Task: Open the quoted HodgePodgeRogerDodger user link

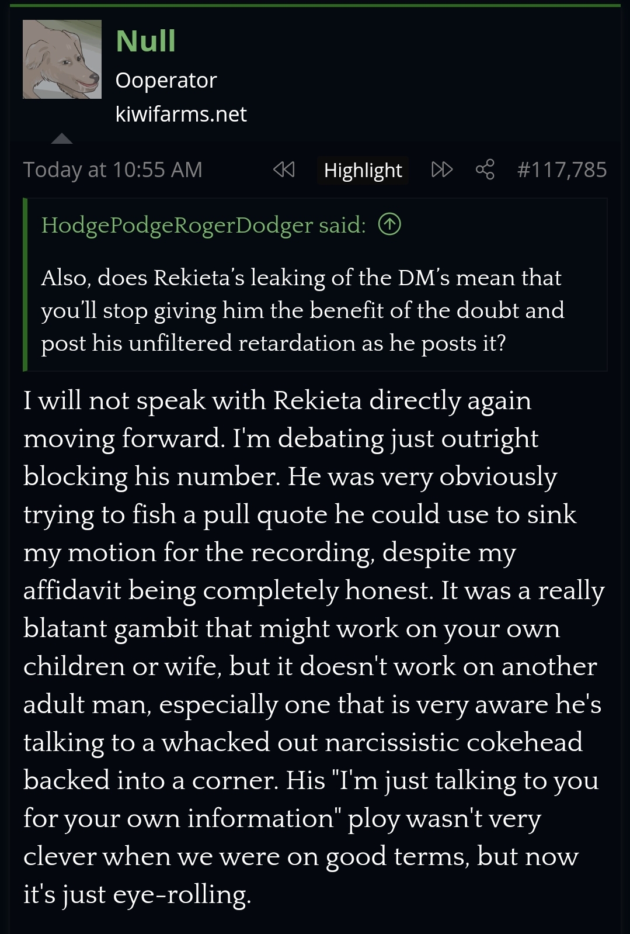Action: tap(177, 225)
